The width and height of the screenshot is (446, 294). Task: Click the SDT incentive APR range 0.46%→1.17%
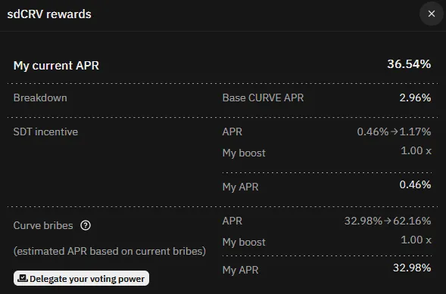(395, 132)
